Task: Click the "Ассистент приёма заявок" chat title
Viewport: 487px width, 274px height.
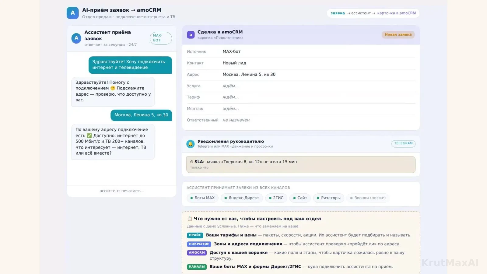Action: [x=108, y=35]
